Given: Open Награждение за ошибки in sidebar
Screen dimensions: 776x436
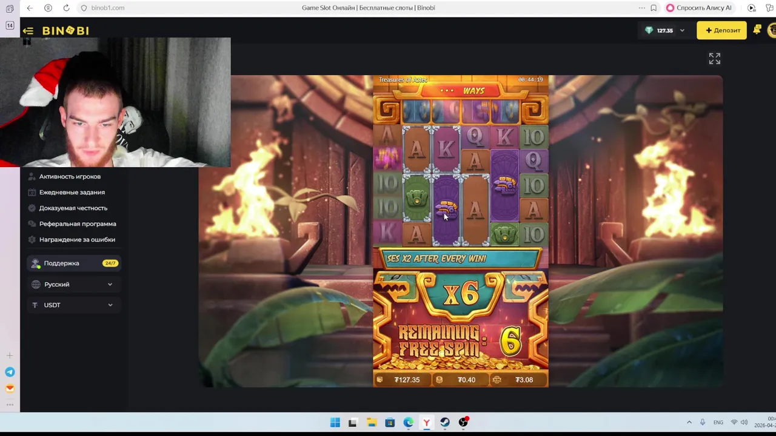Looking at the screenshot, I should pyautogui.click(x=77, y=239).
